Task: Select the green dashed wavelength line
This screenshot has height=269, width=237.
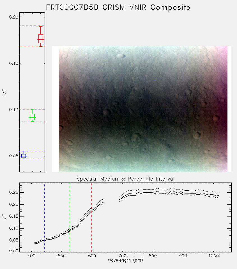Action: [70, 217]
